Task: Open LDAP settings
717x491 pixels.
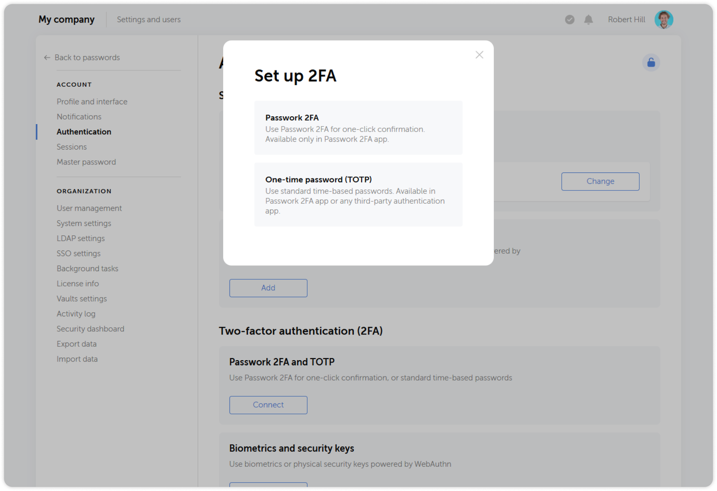Action: (x=81, y=238)
